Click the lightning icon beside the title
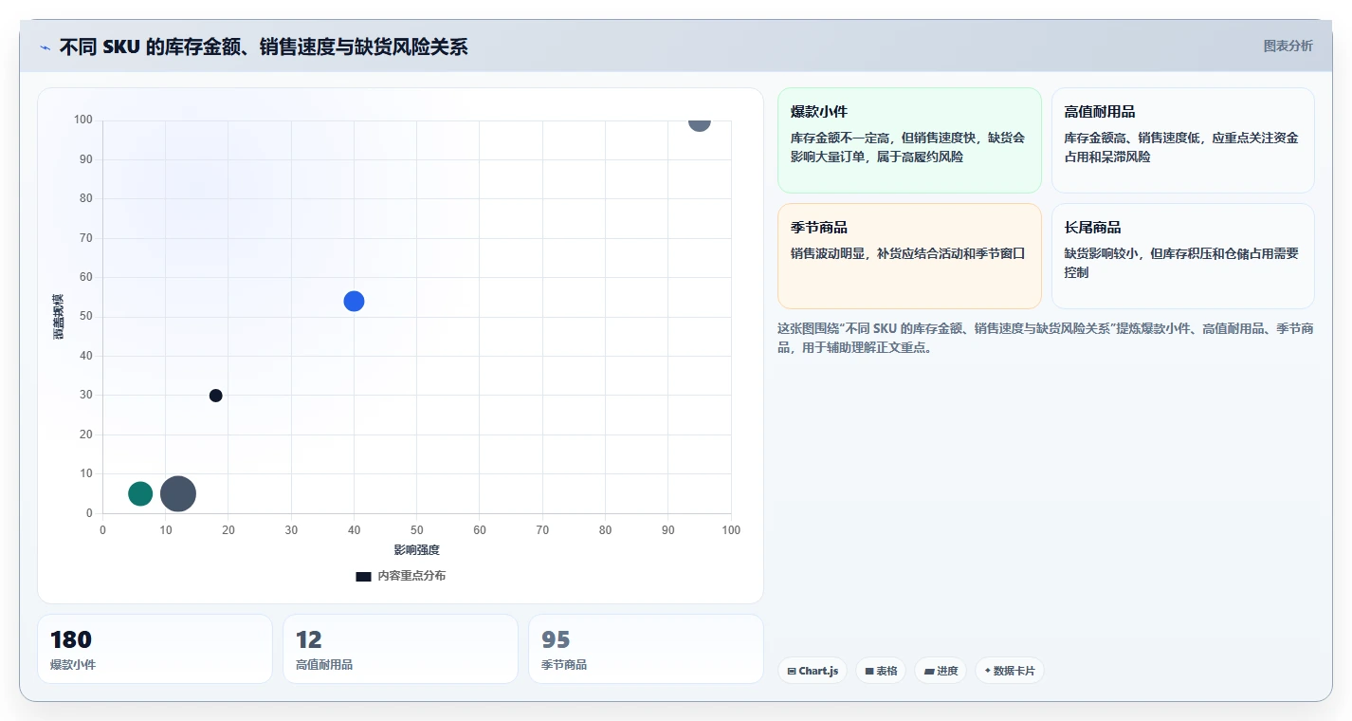The image size is (1352, 721). pos(46,47)
